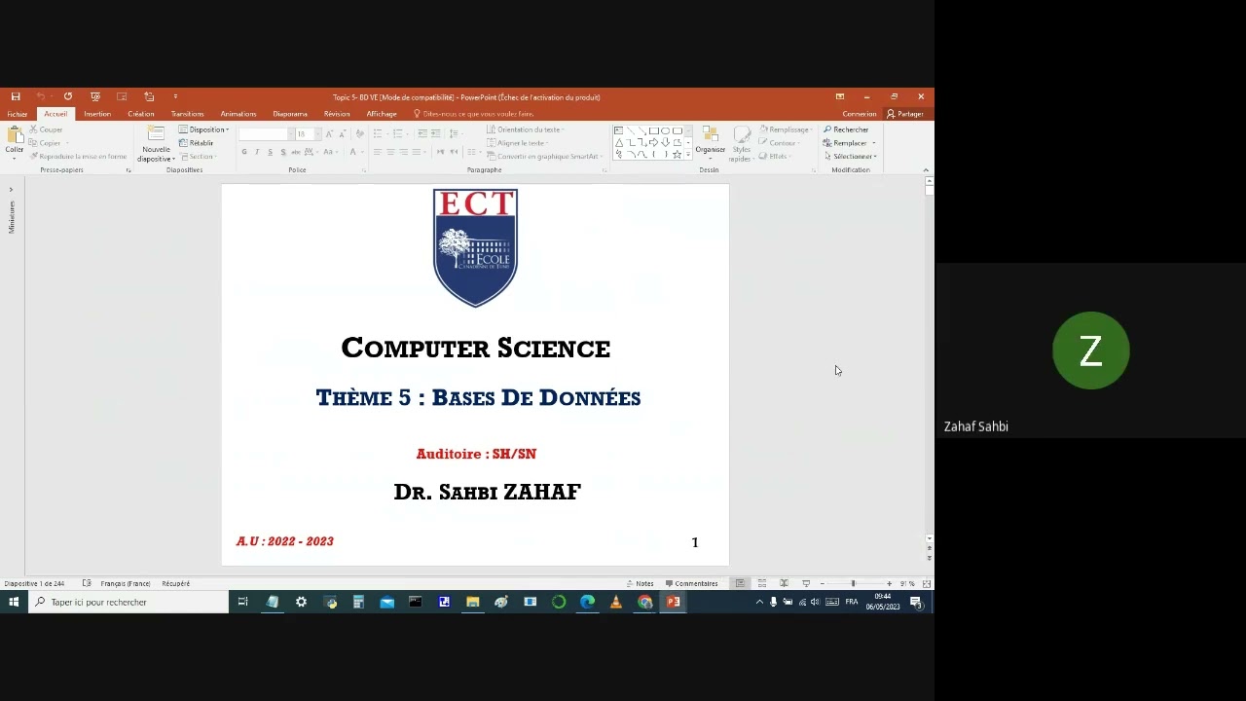Image resolution: width=1246 pixels, height=701 pixels.
Task: Save the presentation from the quick access toolbar
Action: (16, 96)
